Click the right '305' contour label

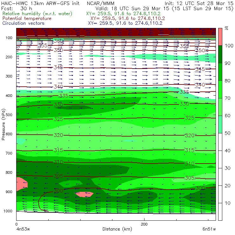pos(190,178)
